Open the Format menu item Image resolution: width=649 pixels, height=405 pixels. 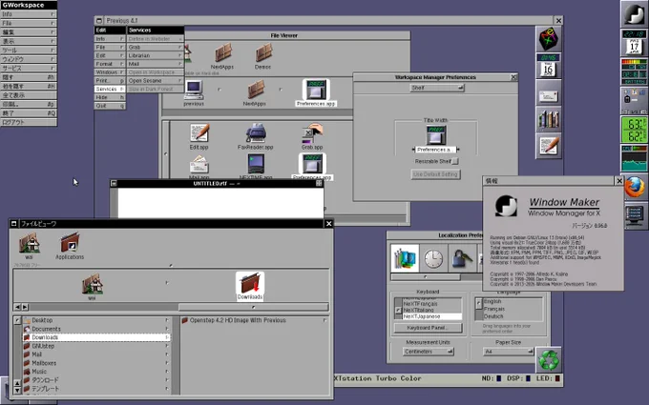point(110,64)
